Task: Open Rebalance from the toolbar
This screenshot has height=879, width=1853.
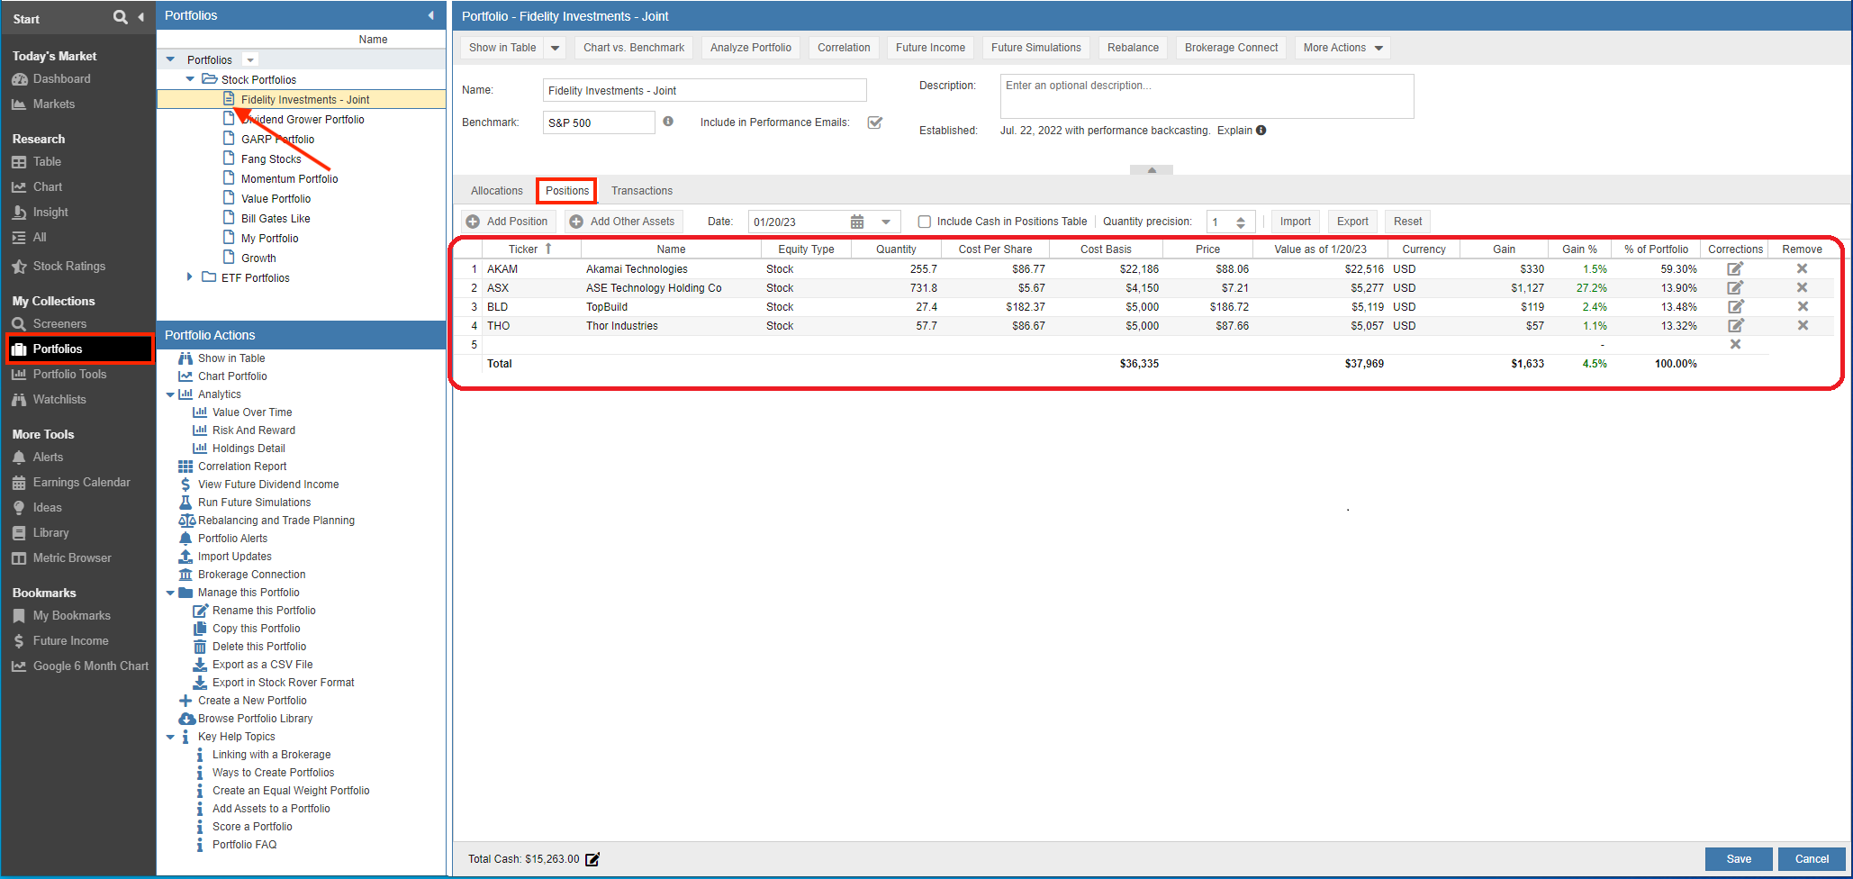Action: click(x=1133, y=48)
